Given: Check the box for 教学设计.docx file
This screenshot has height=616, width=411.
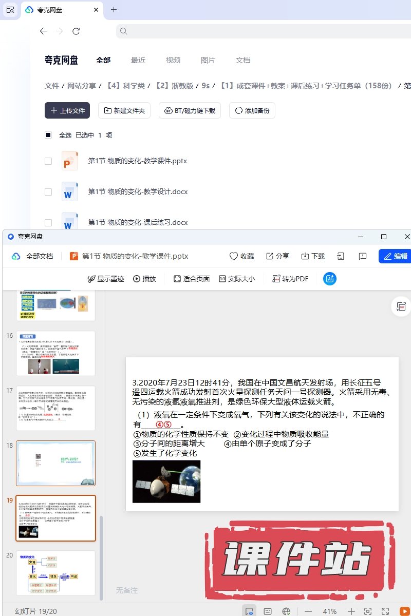Looking at the screenshot, I should tap(48, 192).
